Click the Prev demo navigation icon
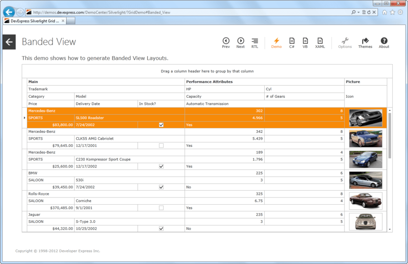 click(x=226, y=42)
